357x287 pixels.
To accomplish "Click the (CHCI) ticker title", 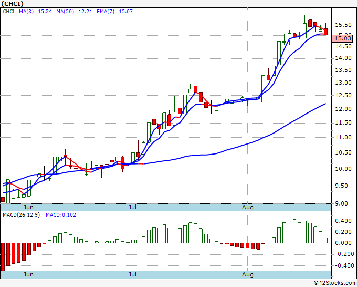I will 12,4.
